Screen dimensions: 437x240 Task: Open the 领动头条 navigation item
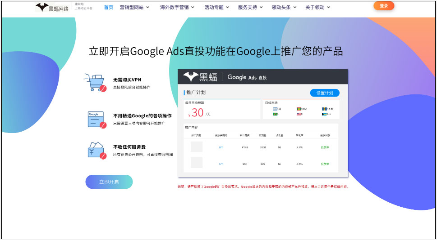[x=284, y=7]
